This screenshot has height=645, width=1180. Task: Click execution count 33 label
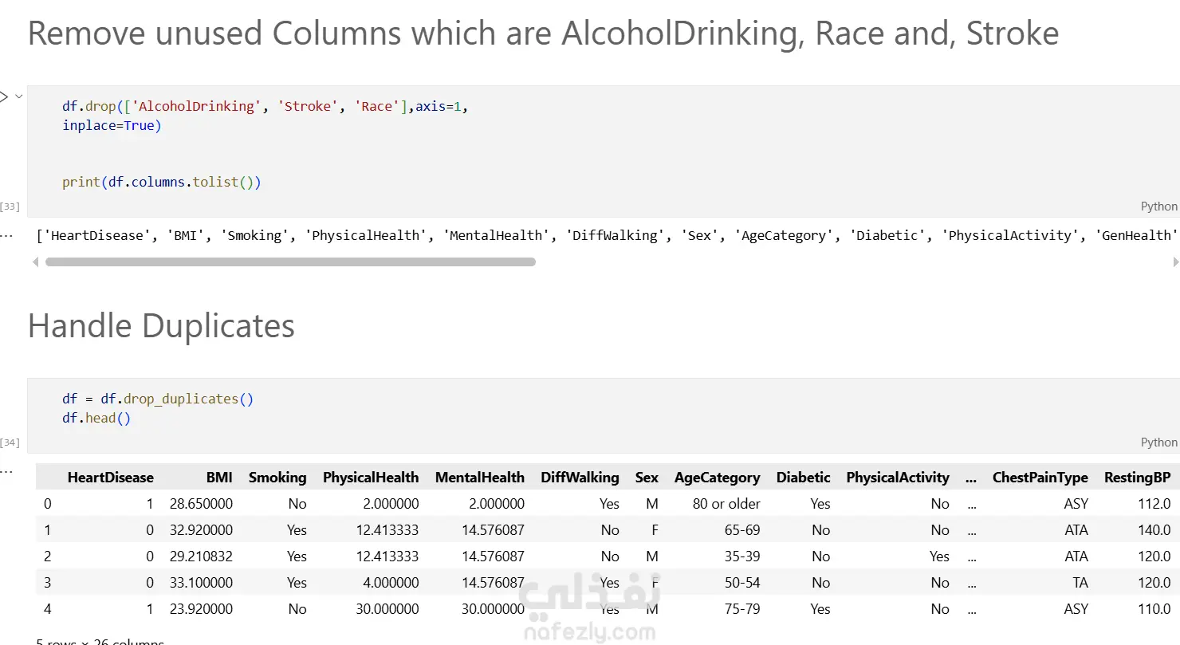[x=10, y=206]
